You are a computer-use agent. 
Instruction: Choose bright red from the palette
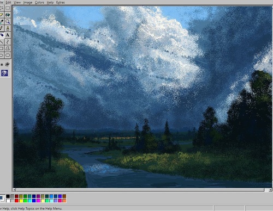click(16, 201)
